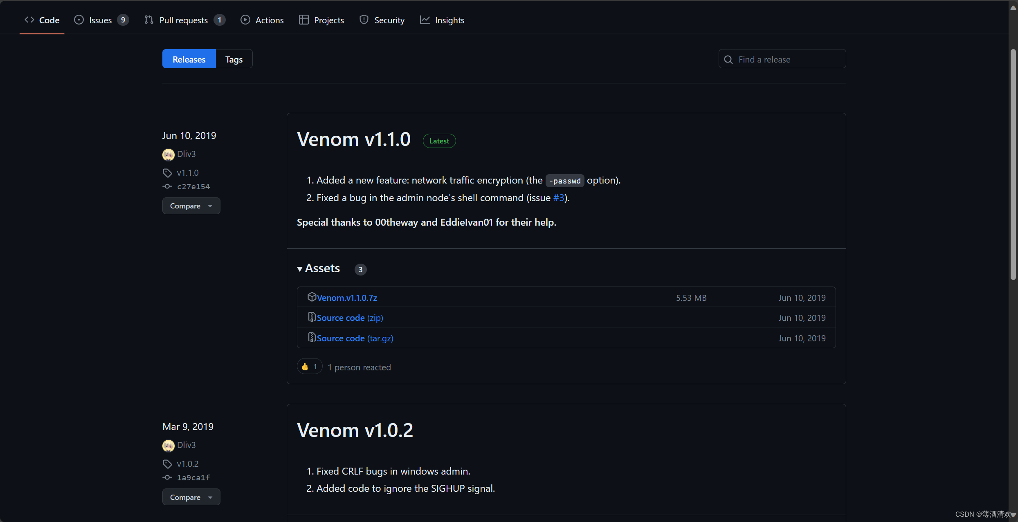The width and height of the screenshot is (1018, 522).
Task: Open Actions via the play icon
Action: coord(245,20)
